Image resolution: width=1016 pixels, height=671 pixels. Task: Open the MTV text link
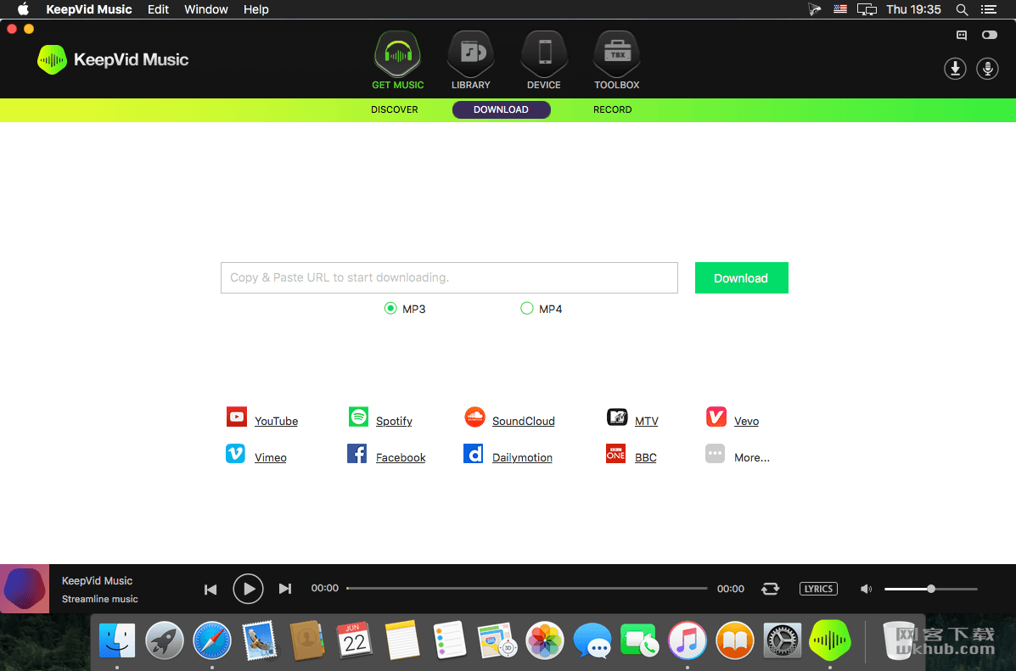pyautogui.click(x=647, y=421)
